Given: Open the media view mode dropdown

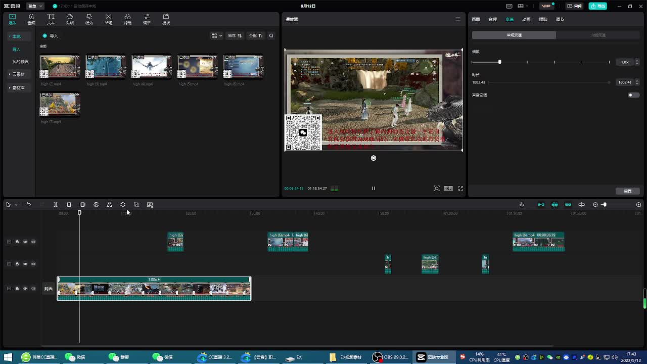Looking at the screenshot, I should [x=216, y=36].
